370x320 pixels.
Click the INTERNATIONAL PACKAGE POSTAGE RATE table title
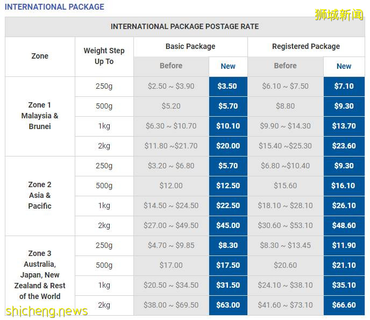pyautogui.click(x=184, y=26)
